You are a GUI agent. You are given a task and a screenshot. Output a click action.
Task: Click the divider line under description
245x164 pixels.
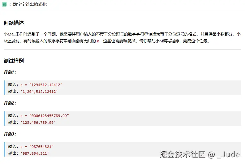[x=123, y=50]
